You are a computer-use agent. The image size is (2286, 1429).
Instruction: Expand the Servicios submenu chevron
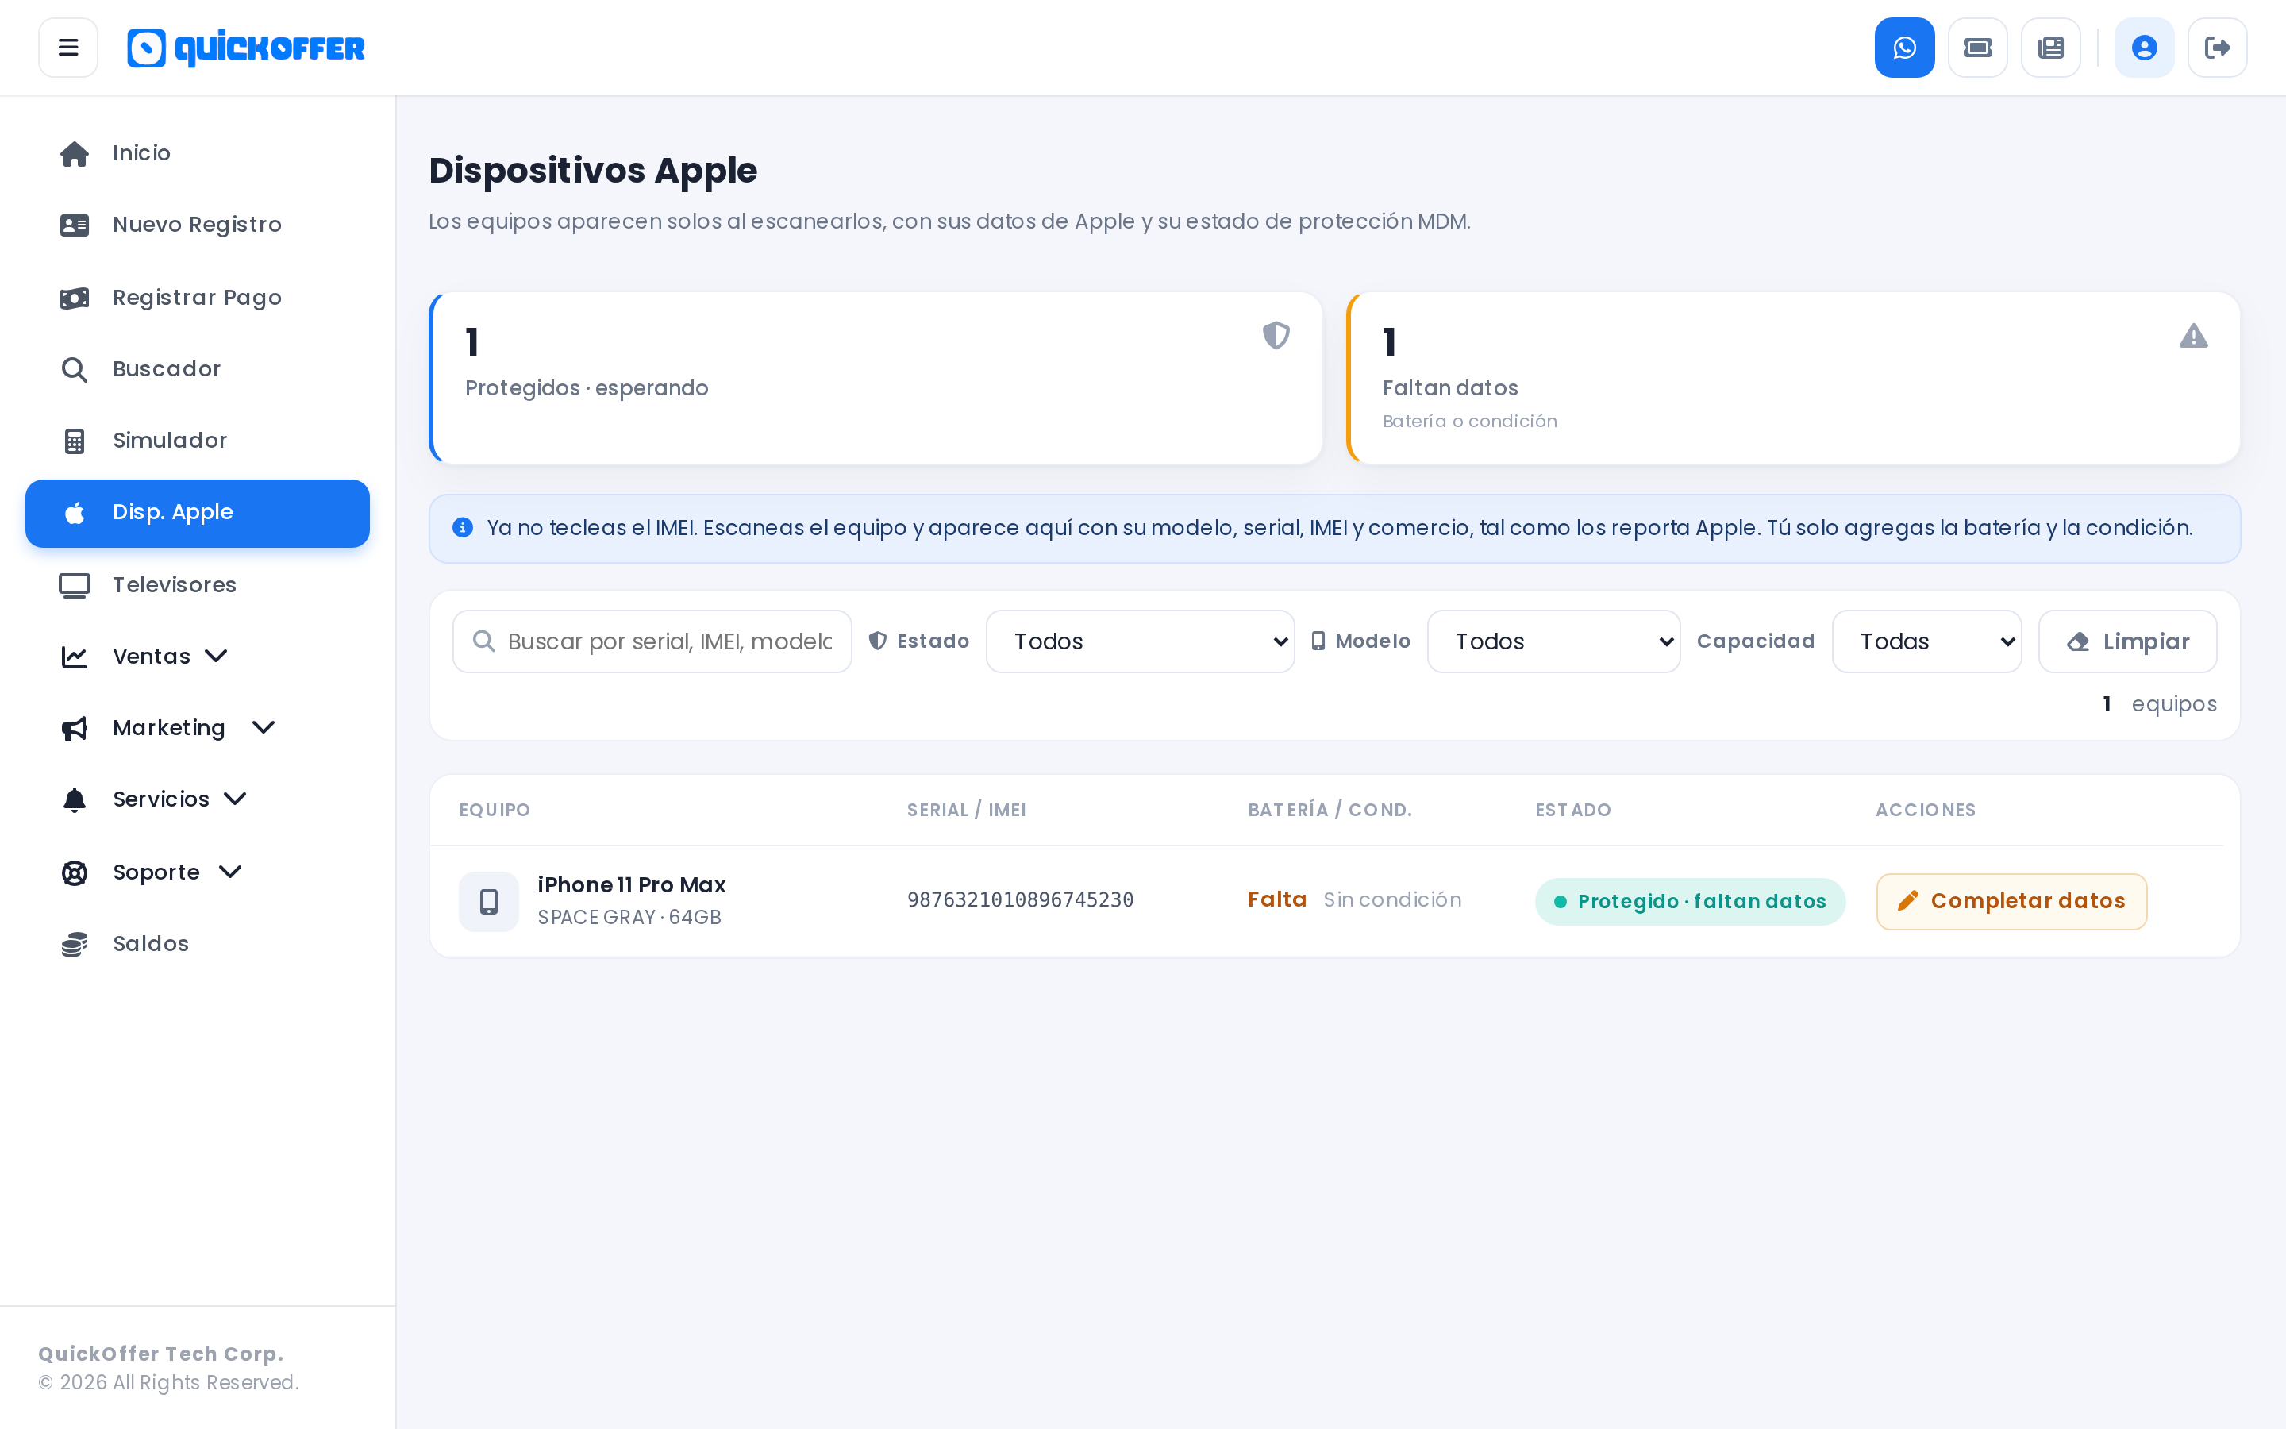(x=235, y=799)
